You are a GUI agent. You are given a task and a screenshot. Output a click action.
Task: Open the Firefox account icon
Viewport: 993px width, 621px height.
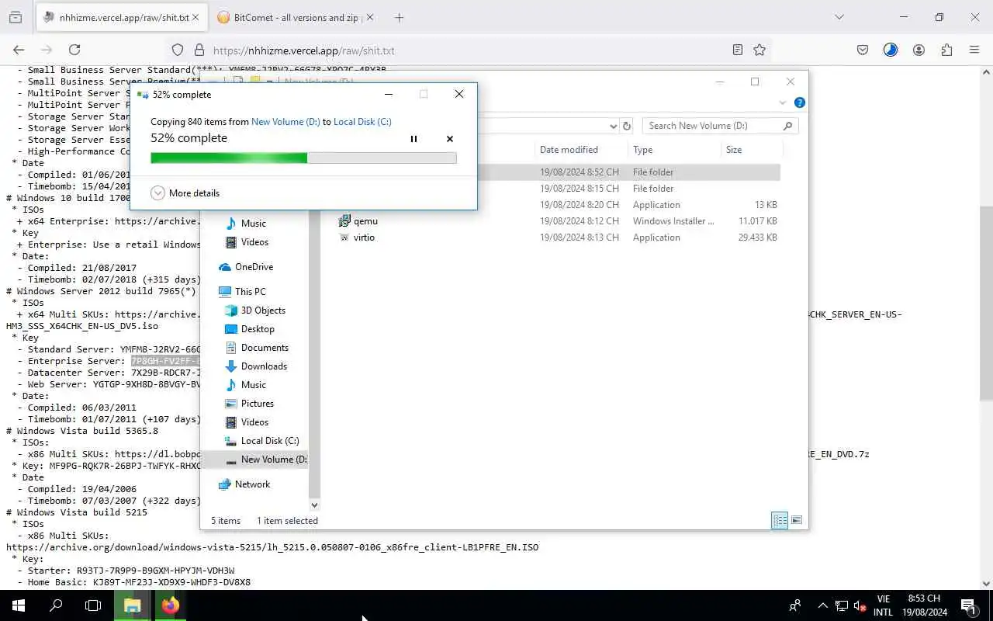click(919, 50)
